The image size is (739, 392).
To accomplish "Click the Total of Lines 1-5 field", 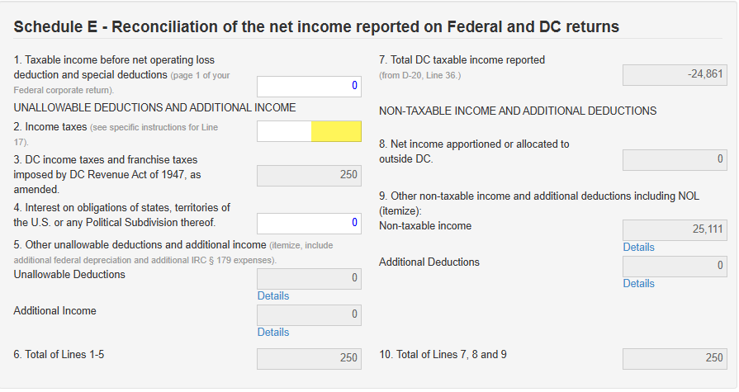I will click(x=309, y=358).
